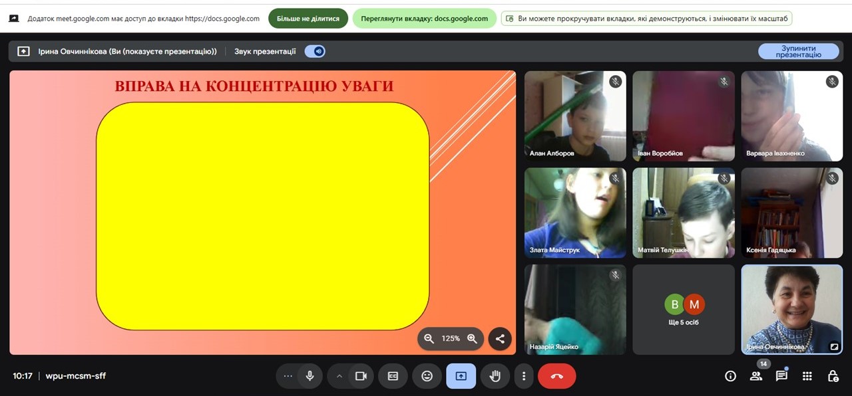Viewport: 852px width, 396px height.
Task: Show participants list with 14 badge
Action: click(756, 376)
